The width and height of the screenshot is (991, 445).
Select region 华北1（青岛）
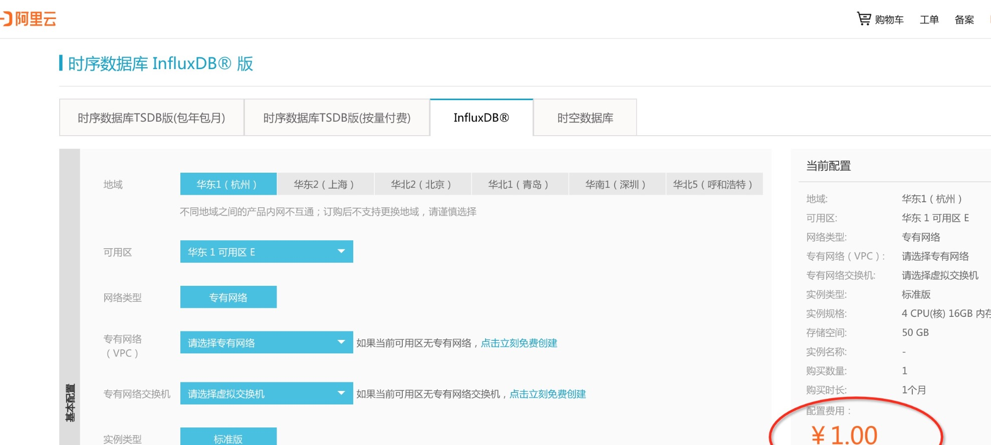pyautogui.click(x=520, y=184)
